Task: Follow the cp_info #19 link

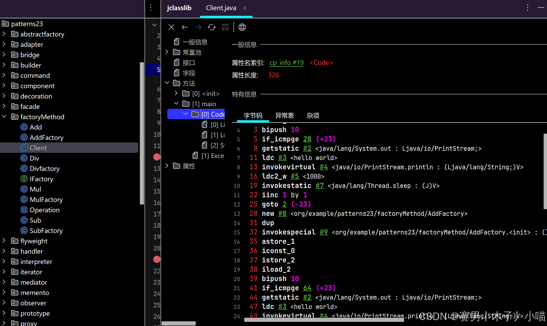Action: 286,63
